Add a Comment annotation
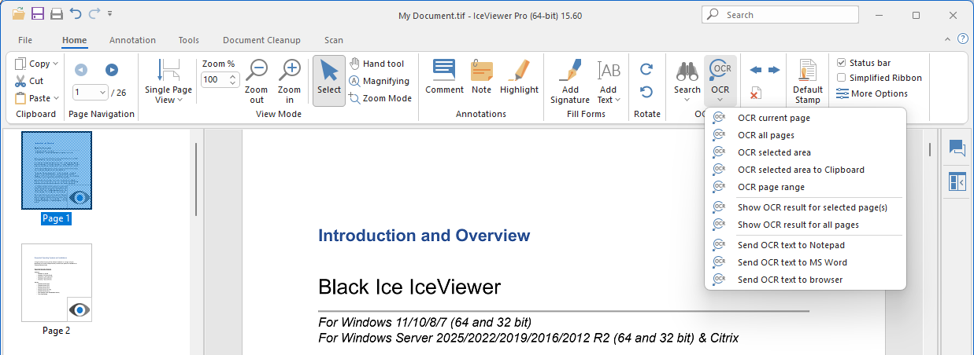The image size is (974, 355). coord(444,77)
